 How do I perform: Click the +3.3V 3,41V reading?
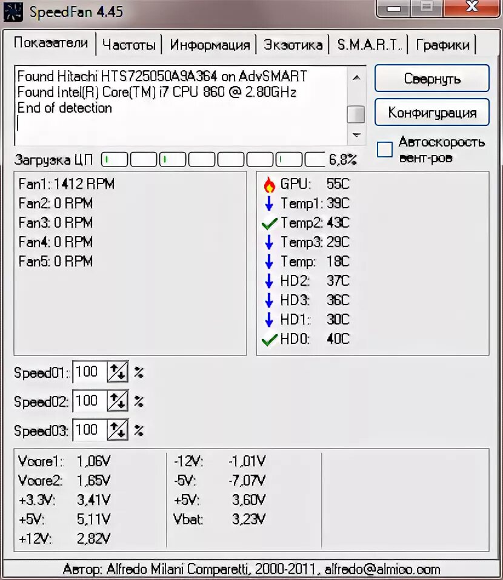(64, 500)
